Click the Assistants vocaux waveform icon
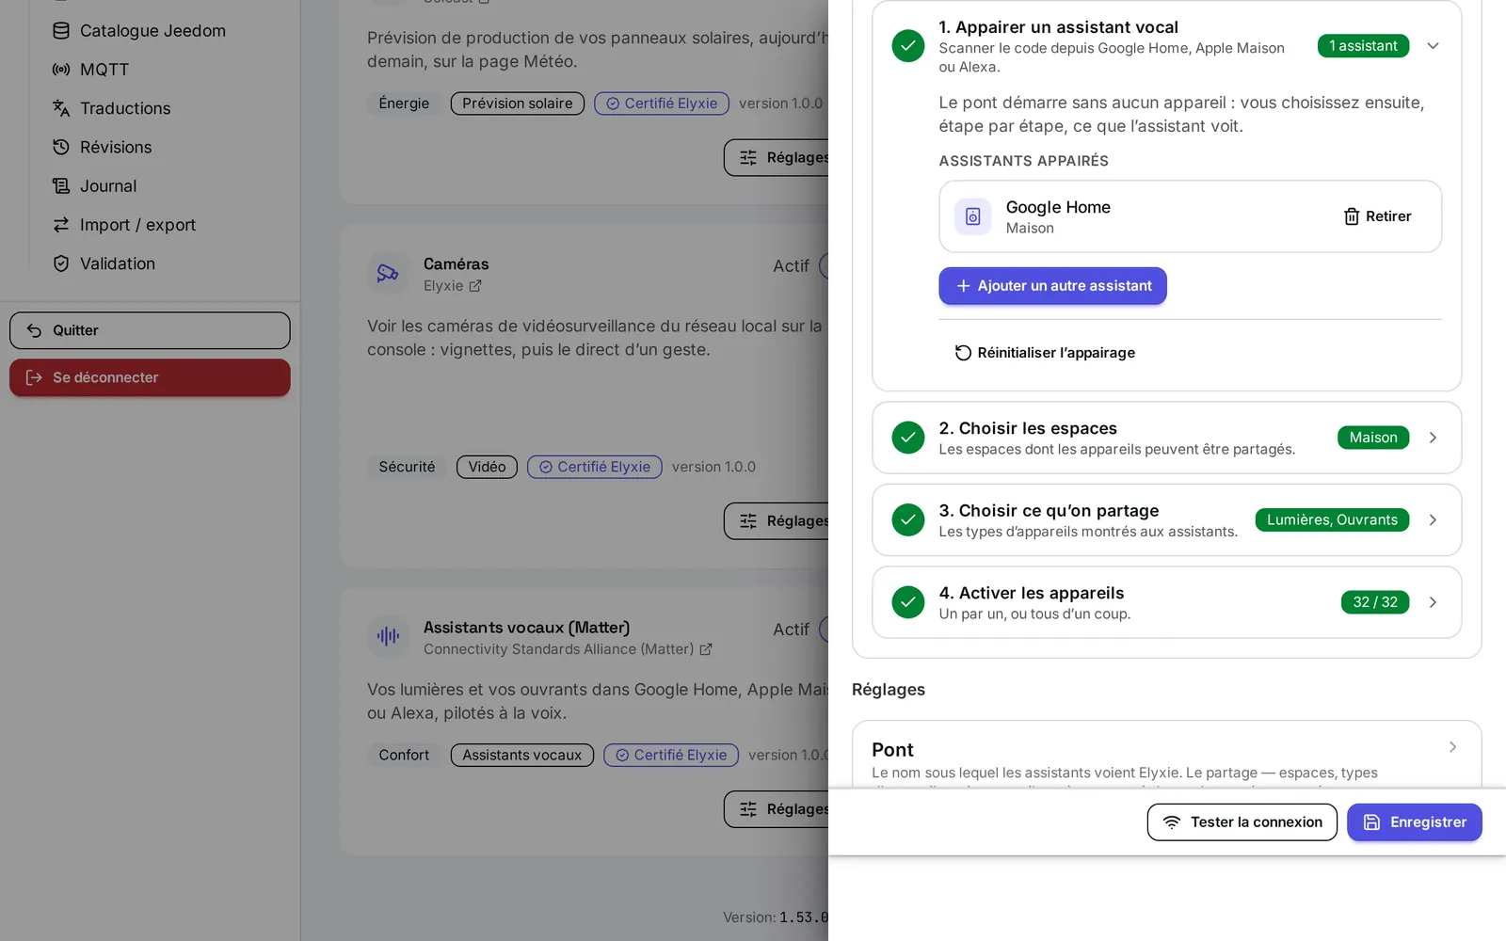Screen dimensions: 1506x941 (x=388, y=636)
